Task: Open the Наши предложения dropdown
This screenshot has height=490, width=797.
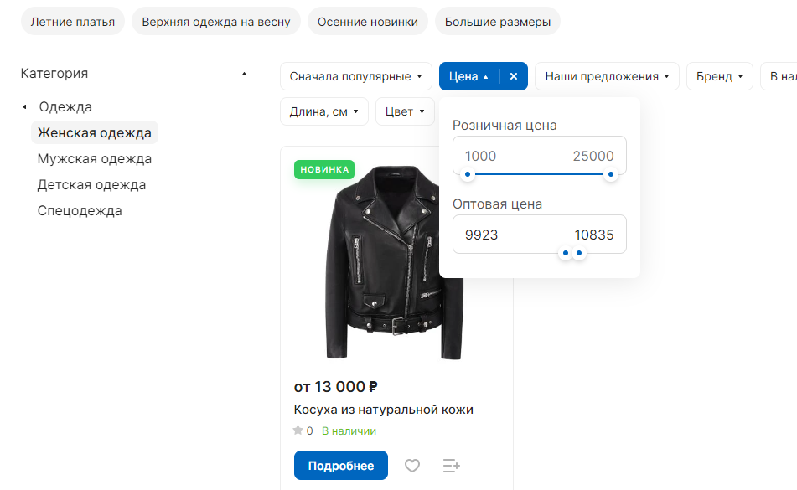Action: [607, 76]
